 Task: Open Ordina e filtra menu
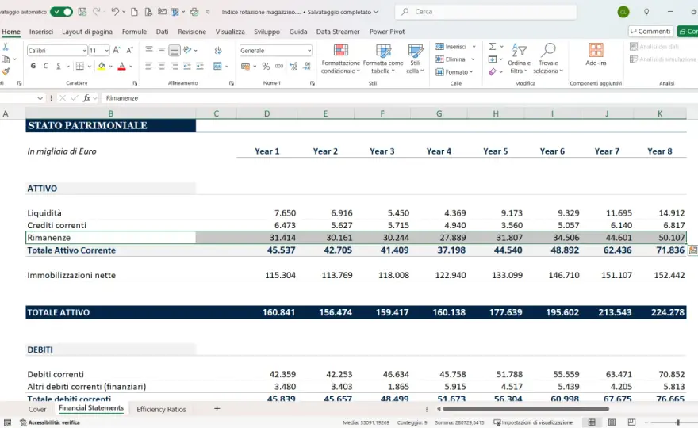click(519, 59)
